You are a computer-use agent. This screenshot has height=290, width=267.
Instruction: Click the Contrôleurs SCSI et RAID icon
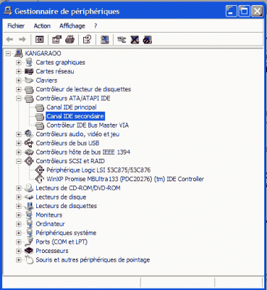click(x=29, y=161)
